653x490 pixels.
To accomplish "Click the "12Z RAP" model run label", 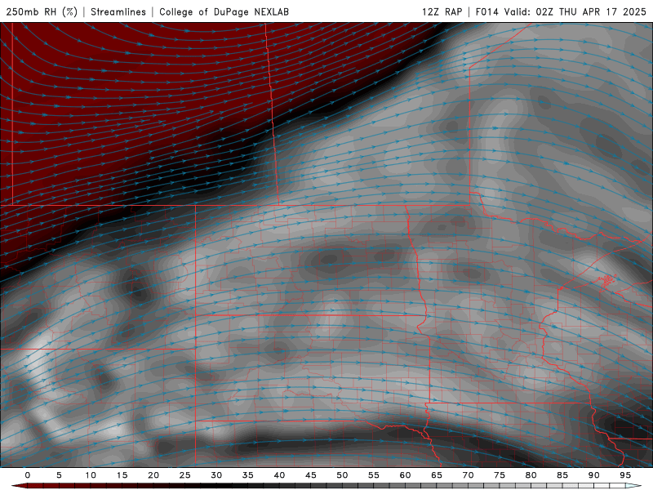I will point(442,11).
